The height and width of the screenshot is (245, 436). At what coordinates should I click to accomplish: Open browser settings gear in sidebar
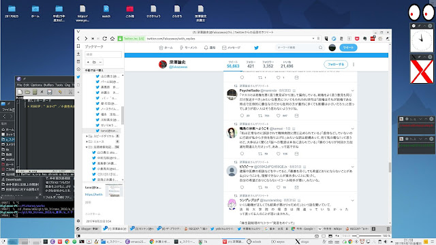tap(78, 221)
